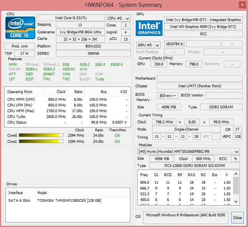Click the Single-Channel mode field
Screen dimensions: 248x227
186,129
